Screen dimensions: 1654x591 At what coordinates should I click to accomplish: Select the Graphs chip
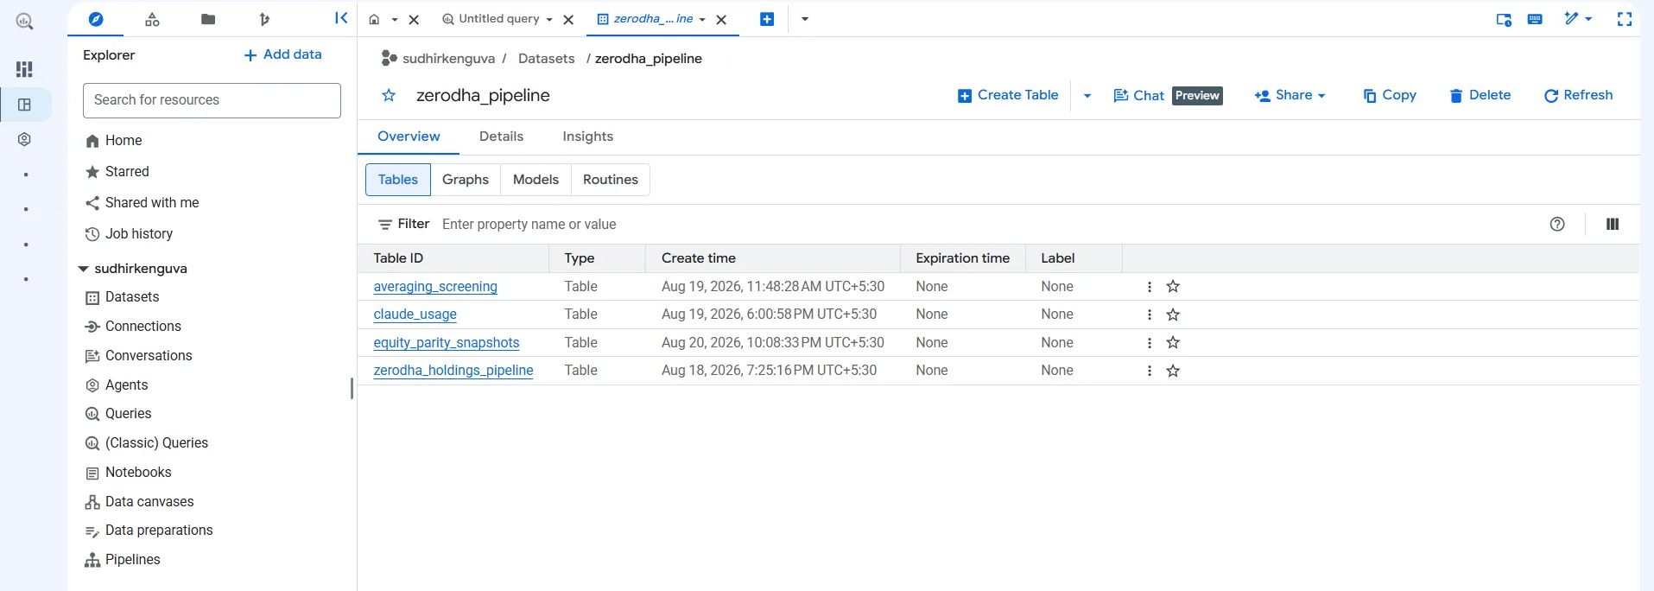[466, 180]
